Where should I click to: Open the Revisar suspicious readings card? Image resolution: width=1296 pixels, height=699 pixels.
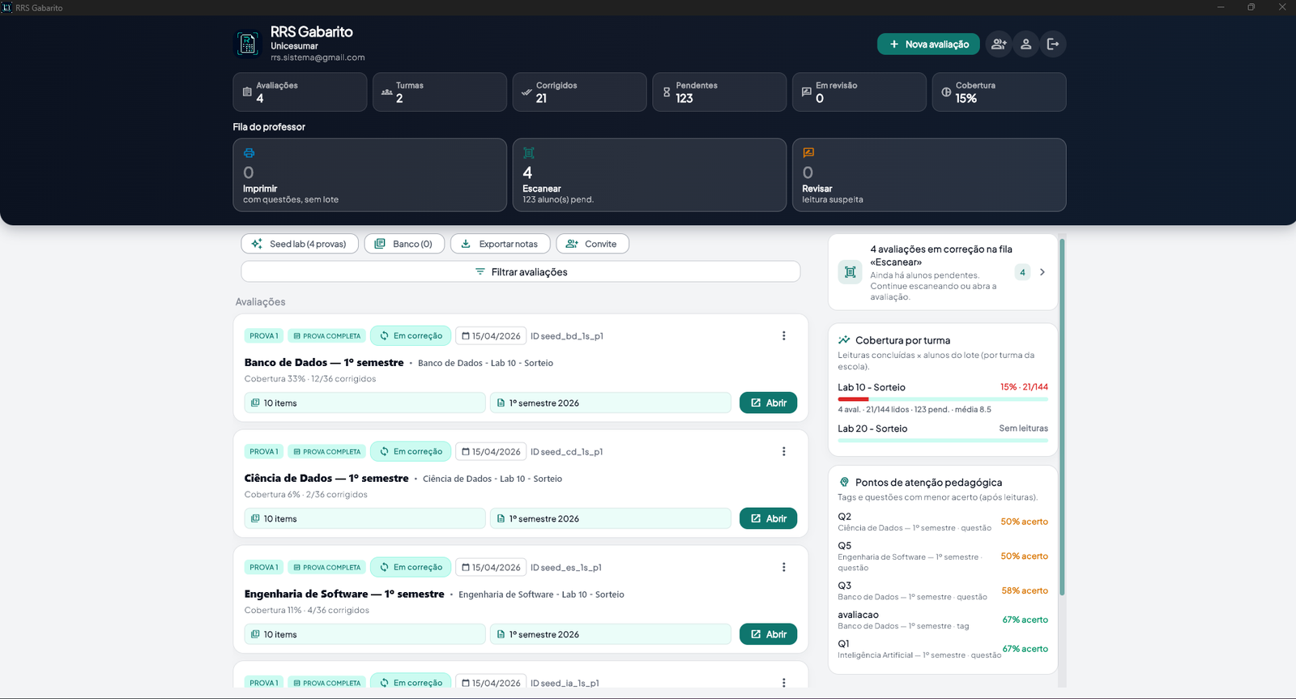pyautogui.click(x=929, y=175)
